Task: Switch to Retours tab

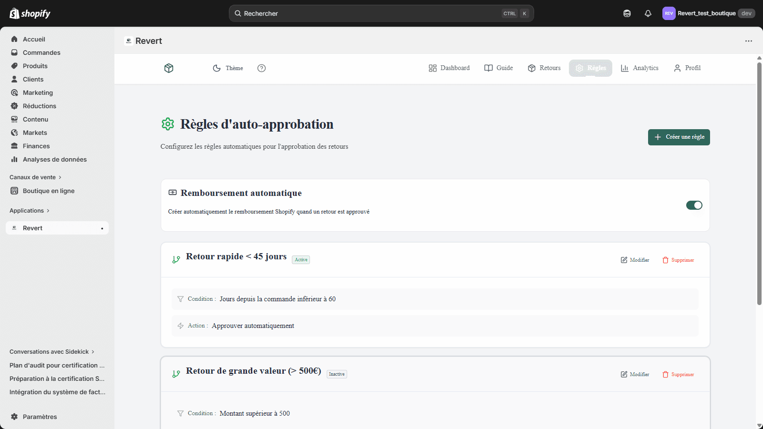Action: coord(544,68)
